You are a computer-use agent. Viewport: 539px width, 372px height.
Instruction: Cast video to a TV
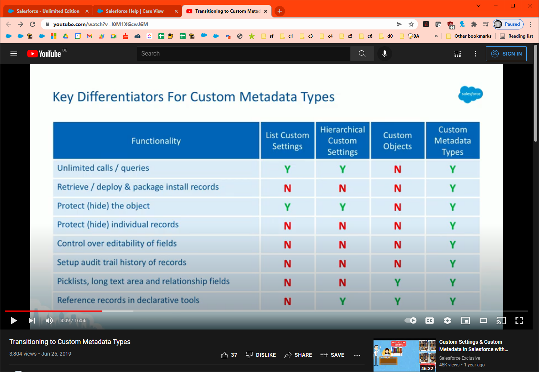coord(501,321)
